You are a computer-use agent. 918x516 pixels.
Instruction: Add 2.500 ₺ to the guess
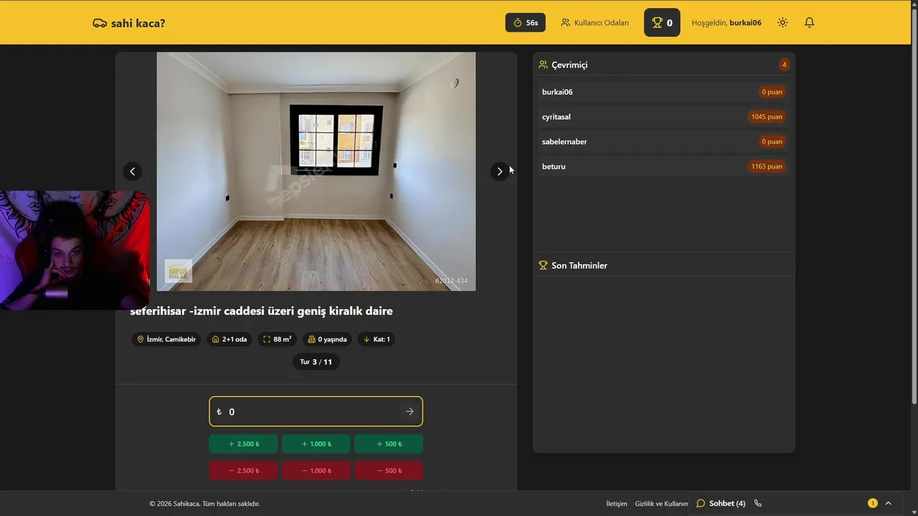click(244, 444)
